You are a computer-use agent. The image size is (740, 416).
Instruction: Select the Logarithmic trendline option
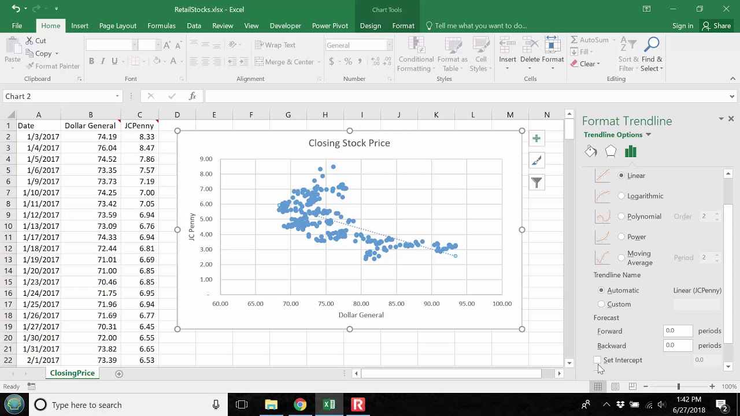(621, 196)
